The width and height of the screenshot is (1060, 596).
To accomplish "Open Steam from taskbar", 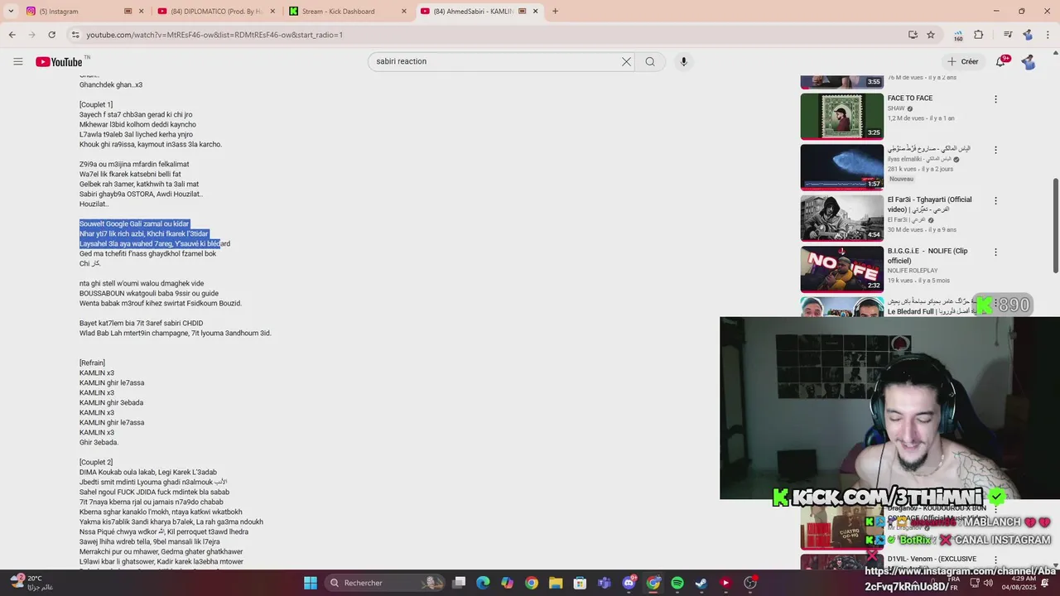I will 701,583.
